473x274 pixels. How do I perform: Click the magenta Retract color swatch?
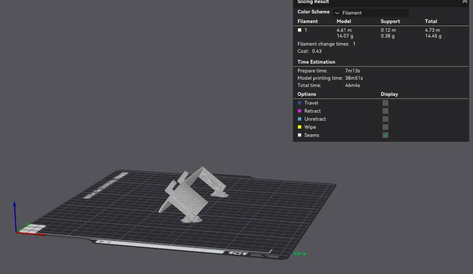(299, 111)
